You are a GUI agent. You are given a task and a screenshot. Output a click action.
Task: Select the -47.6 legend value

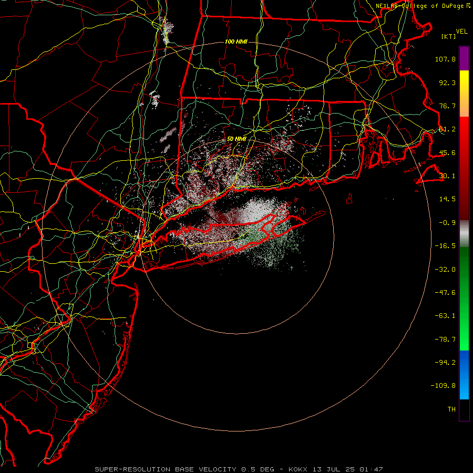[x=445, y=293]
